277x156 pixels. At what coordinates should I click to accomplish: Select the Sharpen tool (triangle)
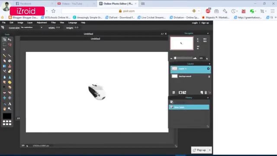(10, 77)
